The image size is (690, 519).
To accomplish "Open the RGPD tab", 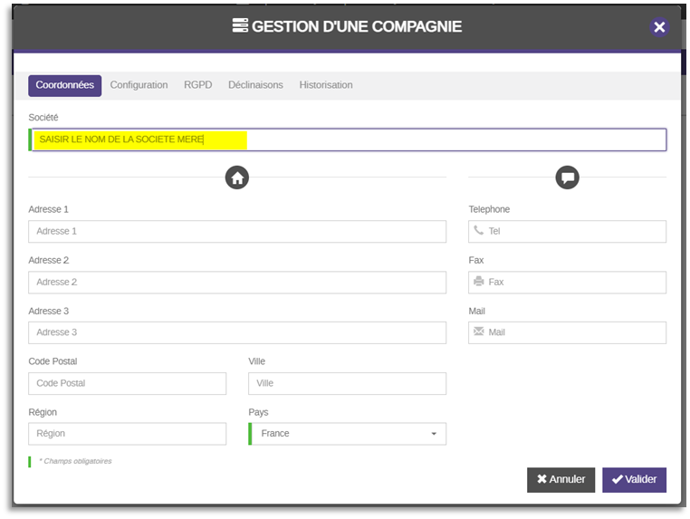I will click(197, 85).
